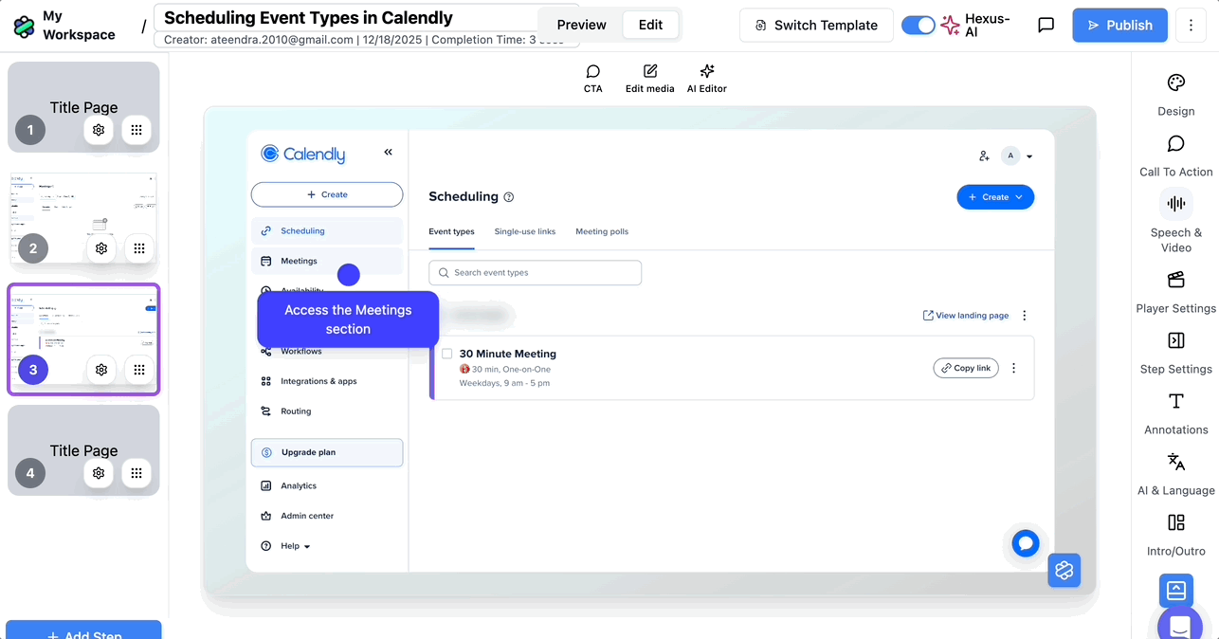Expand the account avatar dropdown arrow
Image resolution: width=1219 pixels, height=639 pixels.
coord(1029,156)
